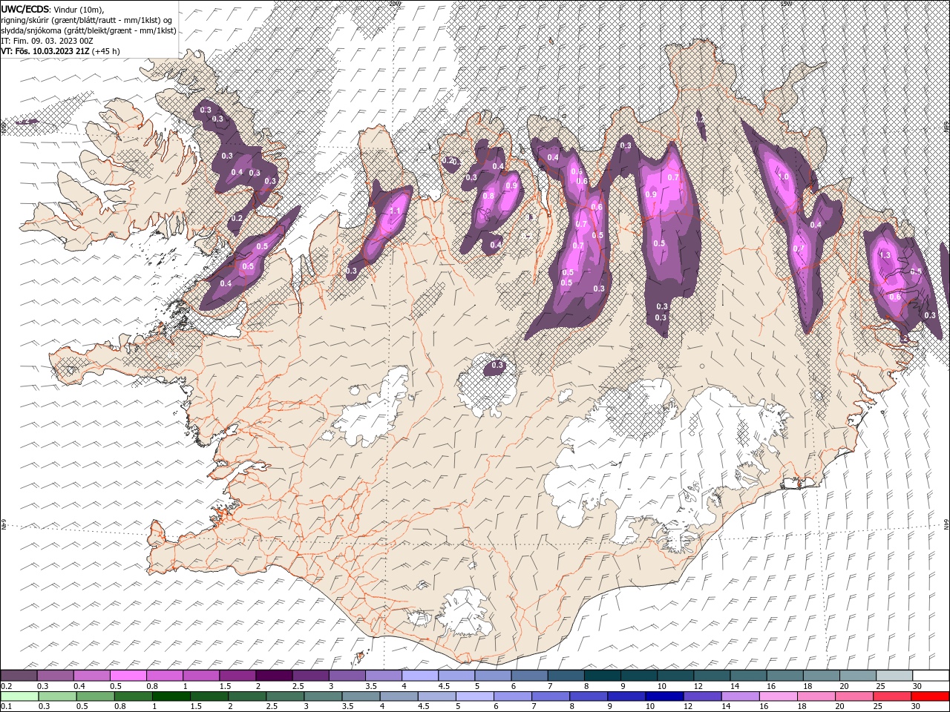Select the palest green 0.1 swatch, lower legend row

click(x=19, y=696)
